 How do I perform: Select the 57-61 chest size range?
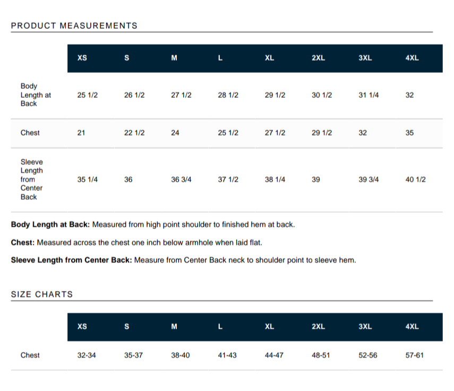pyautogui.click(x=414, y=355)
